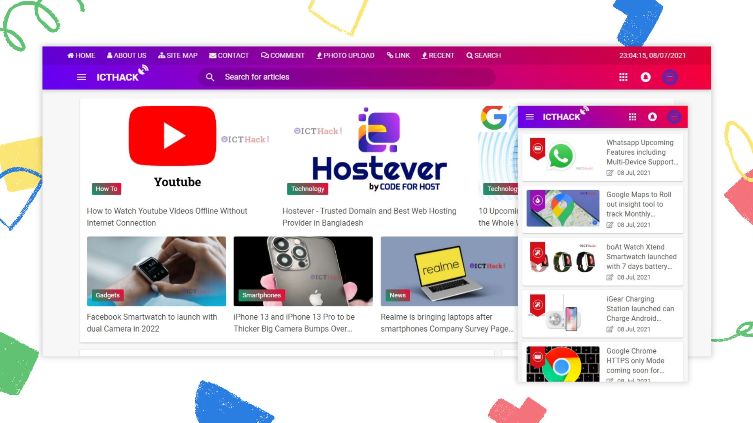
Task: Click the Google Maps article thumbnail
Action: click(x=562, y=208)
